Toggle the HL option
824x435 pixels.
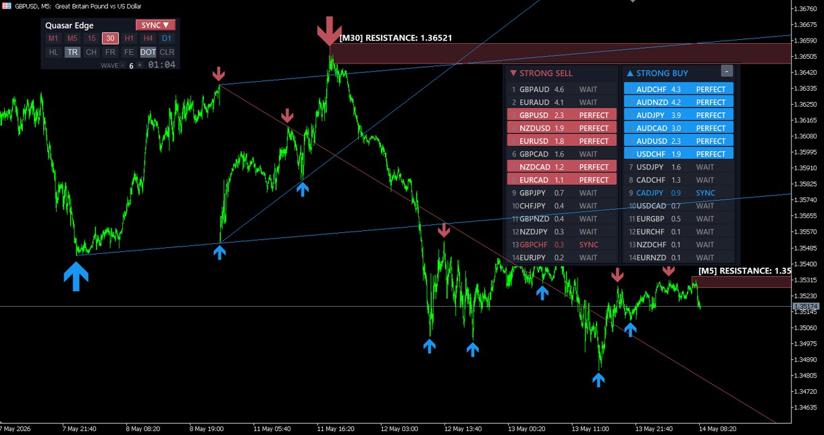click(53, 52)
